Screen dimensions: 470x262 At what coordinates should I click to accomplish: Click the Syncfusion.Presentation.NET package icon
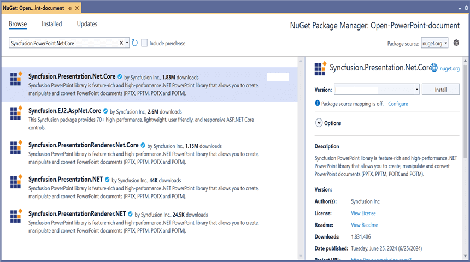click(x=16, y=182)
